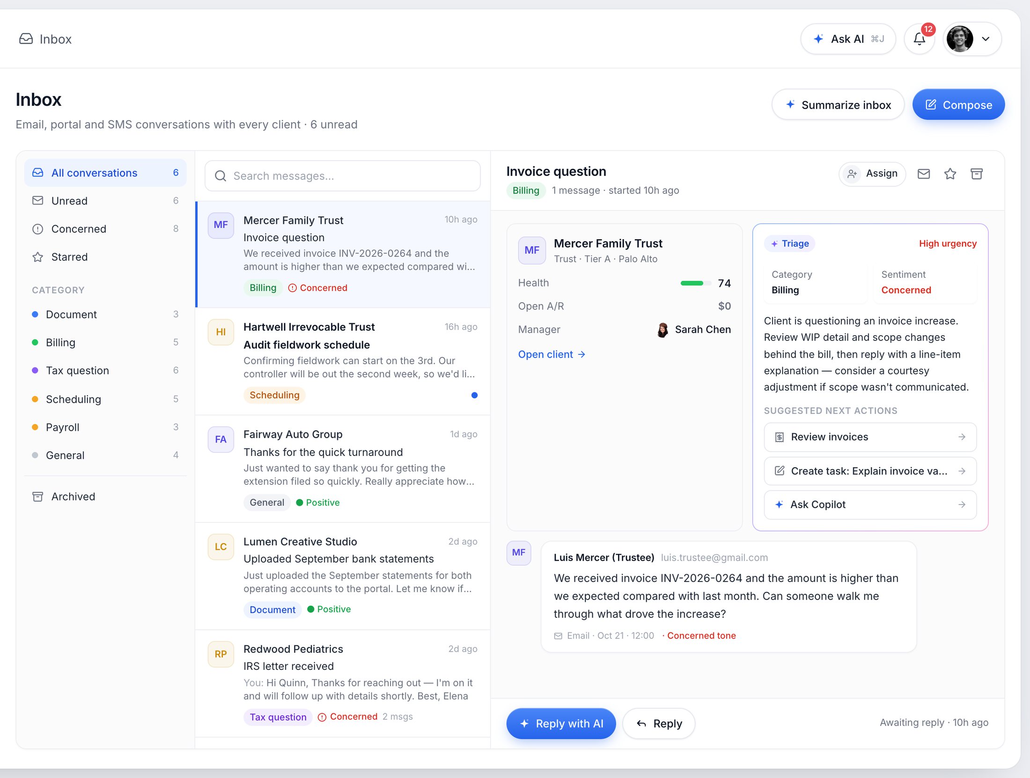This screenshot has height=778, width=1030.
Task: Click the Assign button
Action: pyautogui.click(x=872, y=174)
